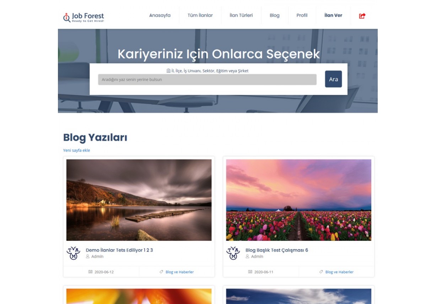Click the red logout share icon
Screen dimensions: 436x304
(x=362, y=16)
